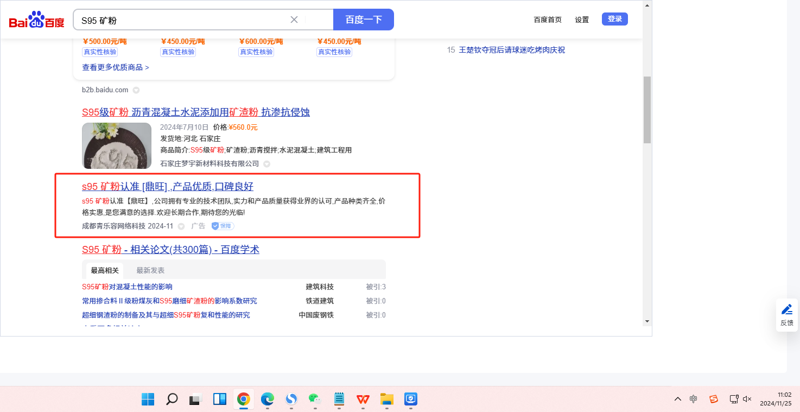
Task: Click the 登录 login button
Action: coord(614,19)
